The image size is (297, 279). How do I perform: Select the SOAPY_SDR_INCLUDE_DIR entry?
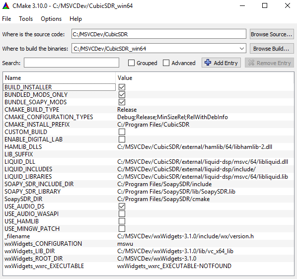point(39,184)
